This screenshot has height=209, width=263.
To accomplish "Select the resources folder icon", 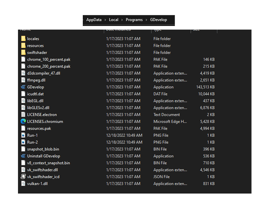I will coord(23,46).
